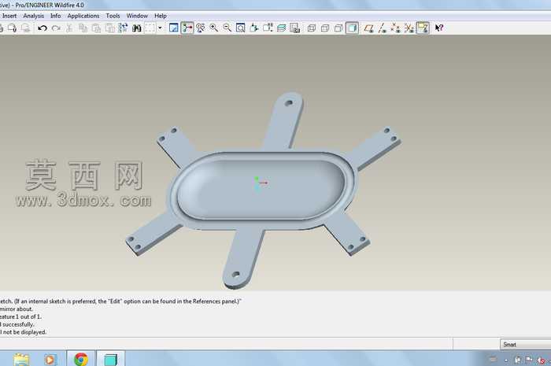The height and width of the screenshot is (366, 551).
Task: Click the Zoom In magnifier
Action: pos(213,28)
